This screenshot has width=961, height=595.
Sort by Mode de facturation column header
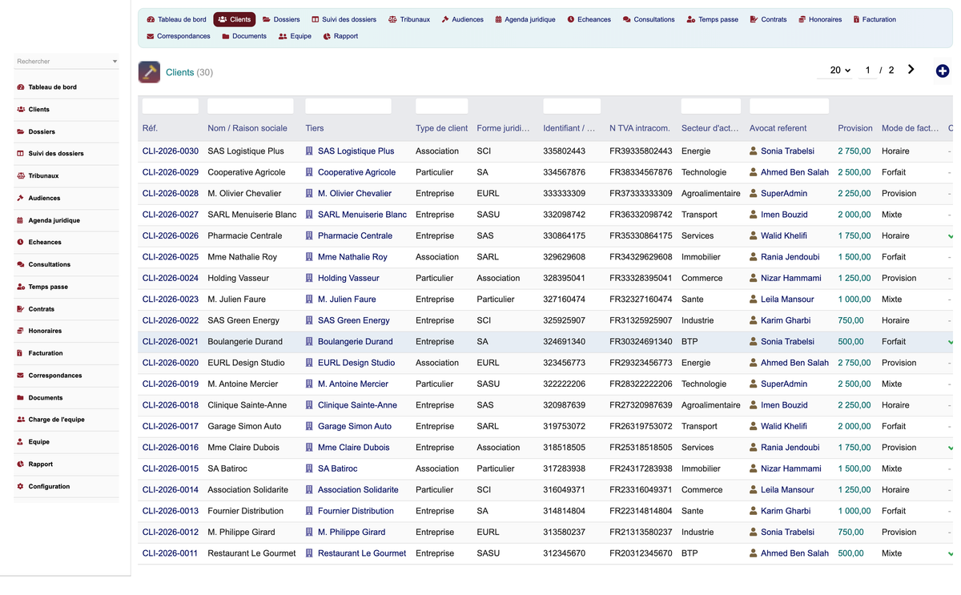click(910, 128)
